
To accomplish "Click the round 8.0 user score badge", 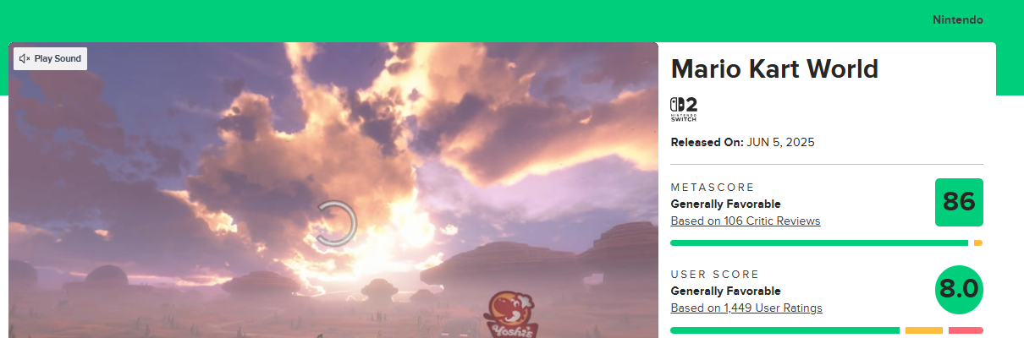I will pos(959,289).
